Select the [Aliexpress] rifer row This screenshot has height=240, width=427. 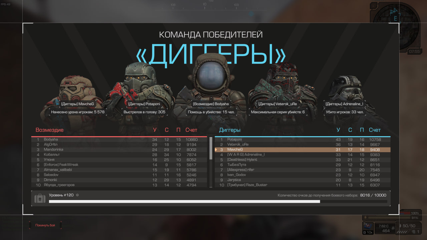click(302, 170)
